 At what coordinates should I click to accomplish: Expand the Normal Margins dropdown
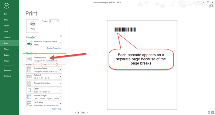coord(60,97)
